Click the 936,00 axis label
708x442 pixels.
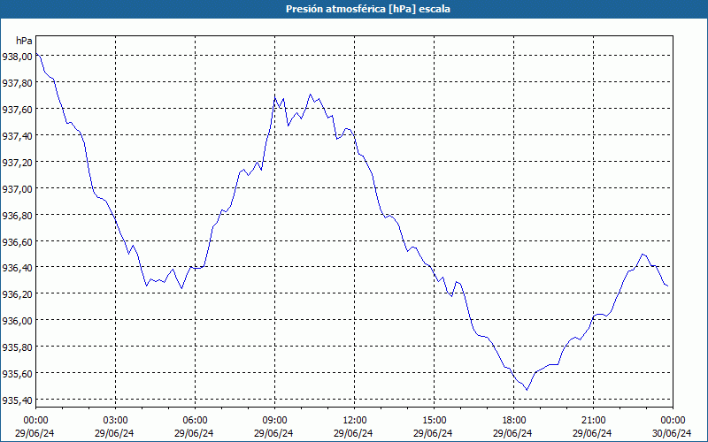(x=17, y=321)
